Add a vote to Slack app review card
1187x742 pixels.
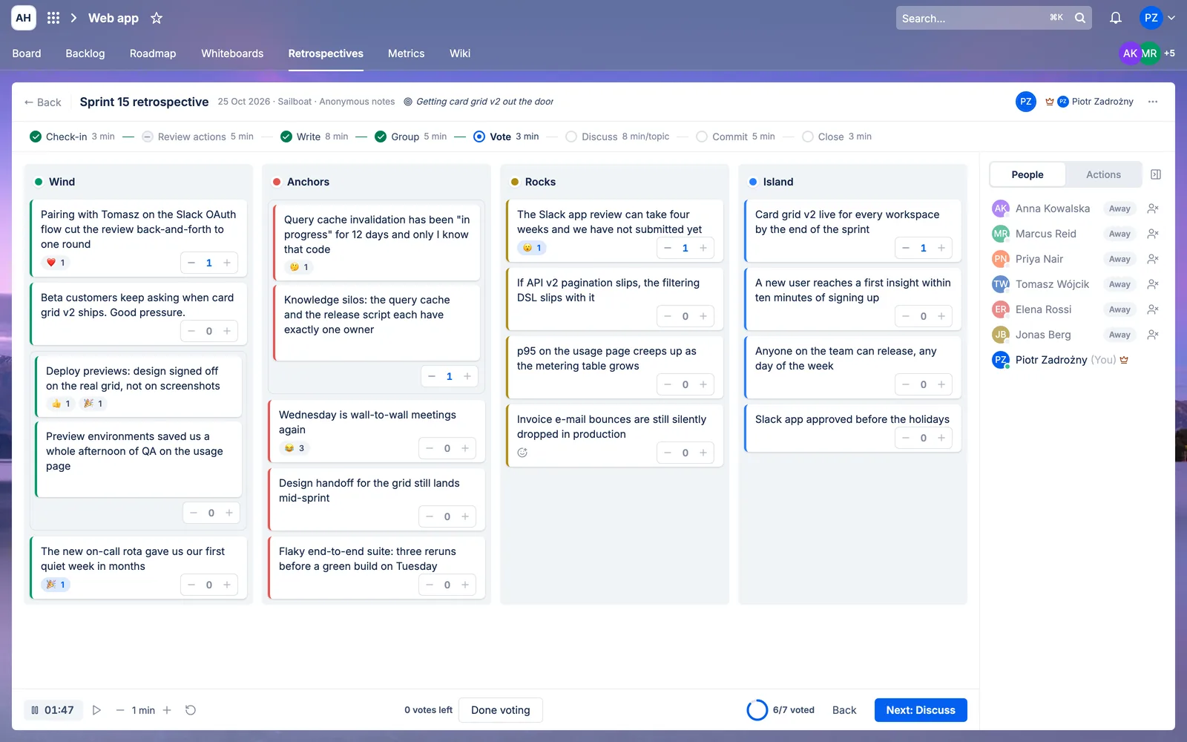pyautogui.click(x=703, y=248)
